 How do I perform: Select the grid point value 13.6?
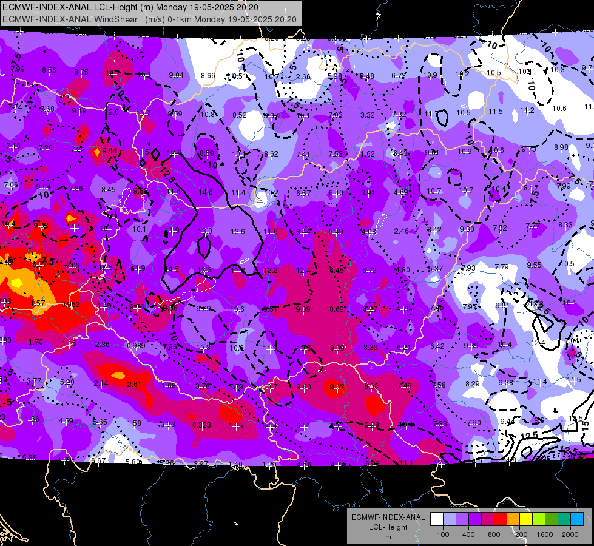(x=237, y=232)
